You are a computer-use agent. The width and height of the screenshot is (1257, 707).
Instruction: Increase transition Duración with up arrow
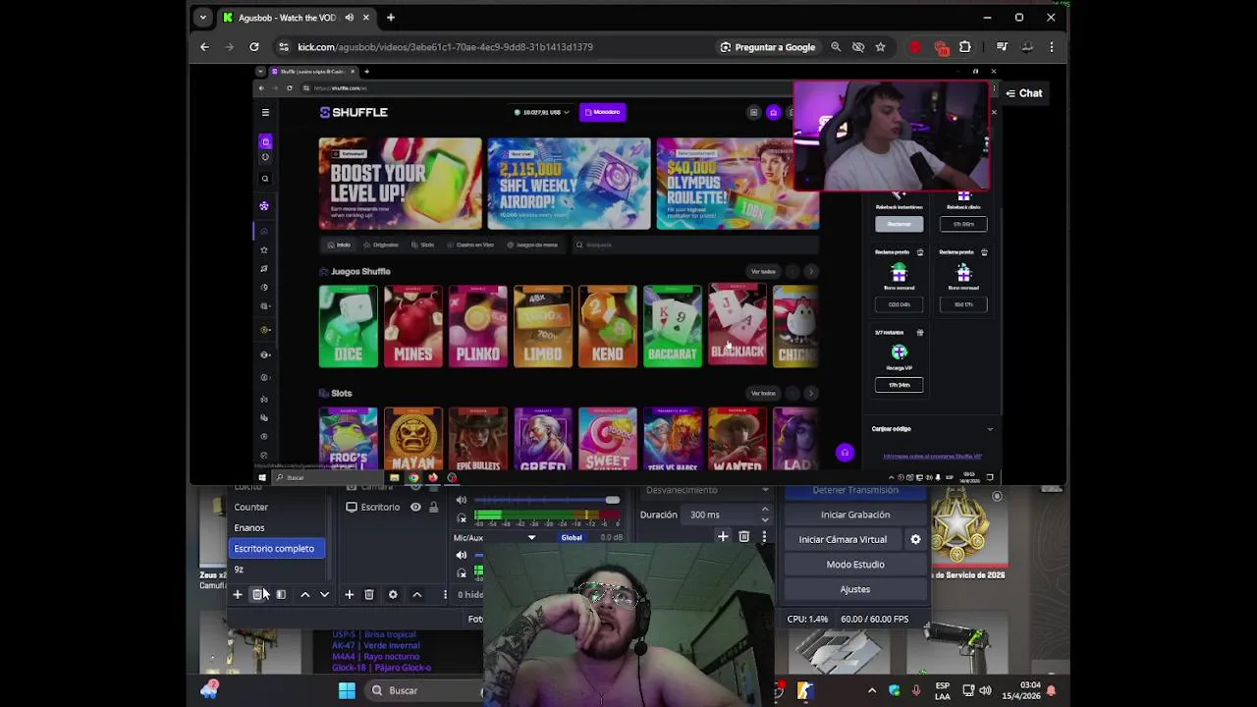tap(764, 510)
